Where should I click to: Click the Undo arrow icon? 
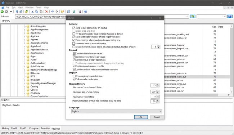pos(53,12)
